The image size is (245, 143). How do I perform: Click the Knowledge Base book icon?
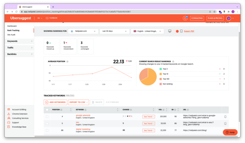9,127
